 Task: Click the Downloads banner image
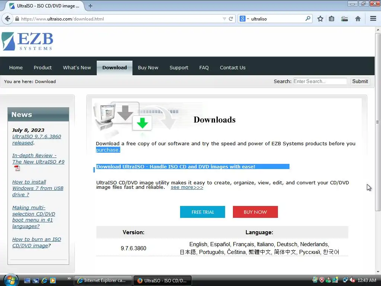pyautogui.click(x=148, y=119)
